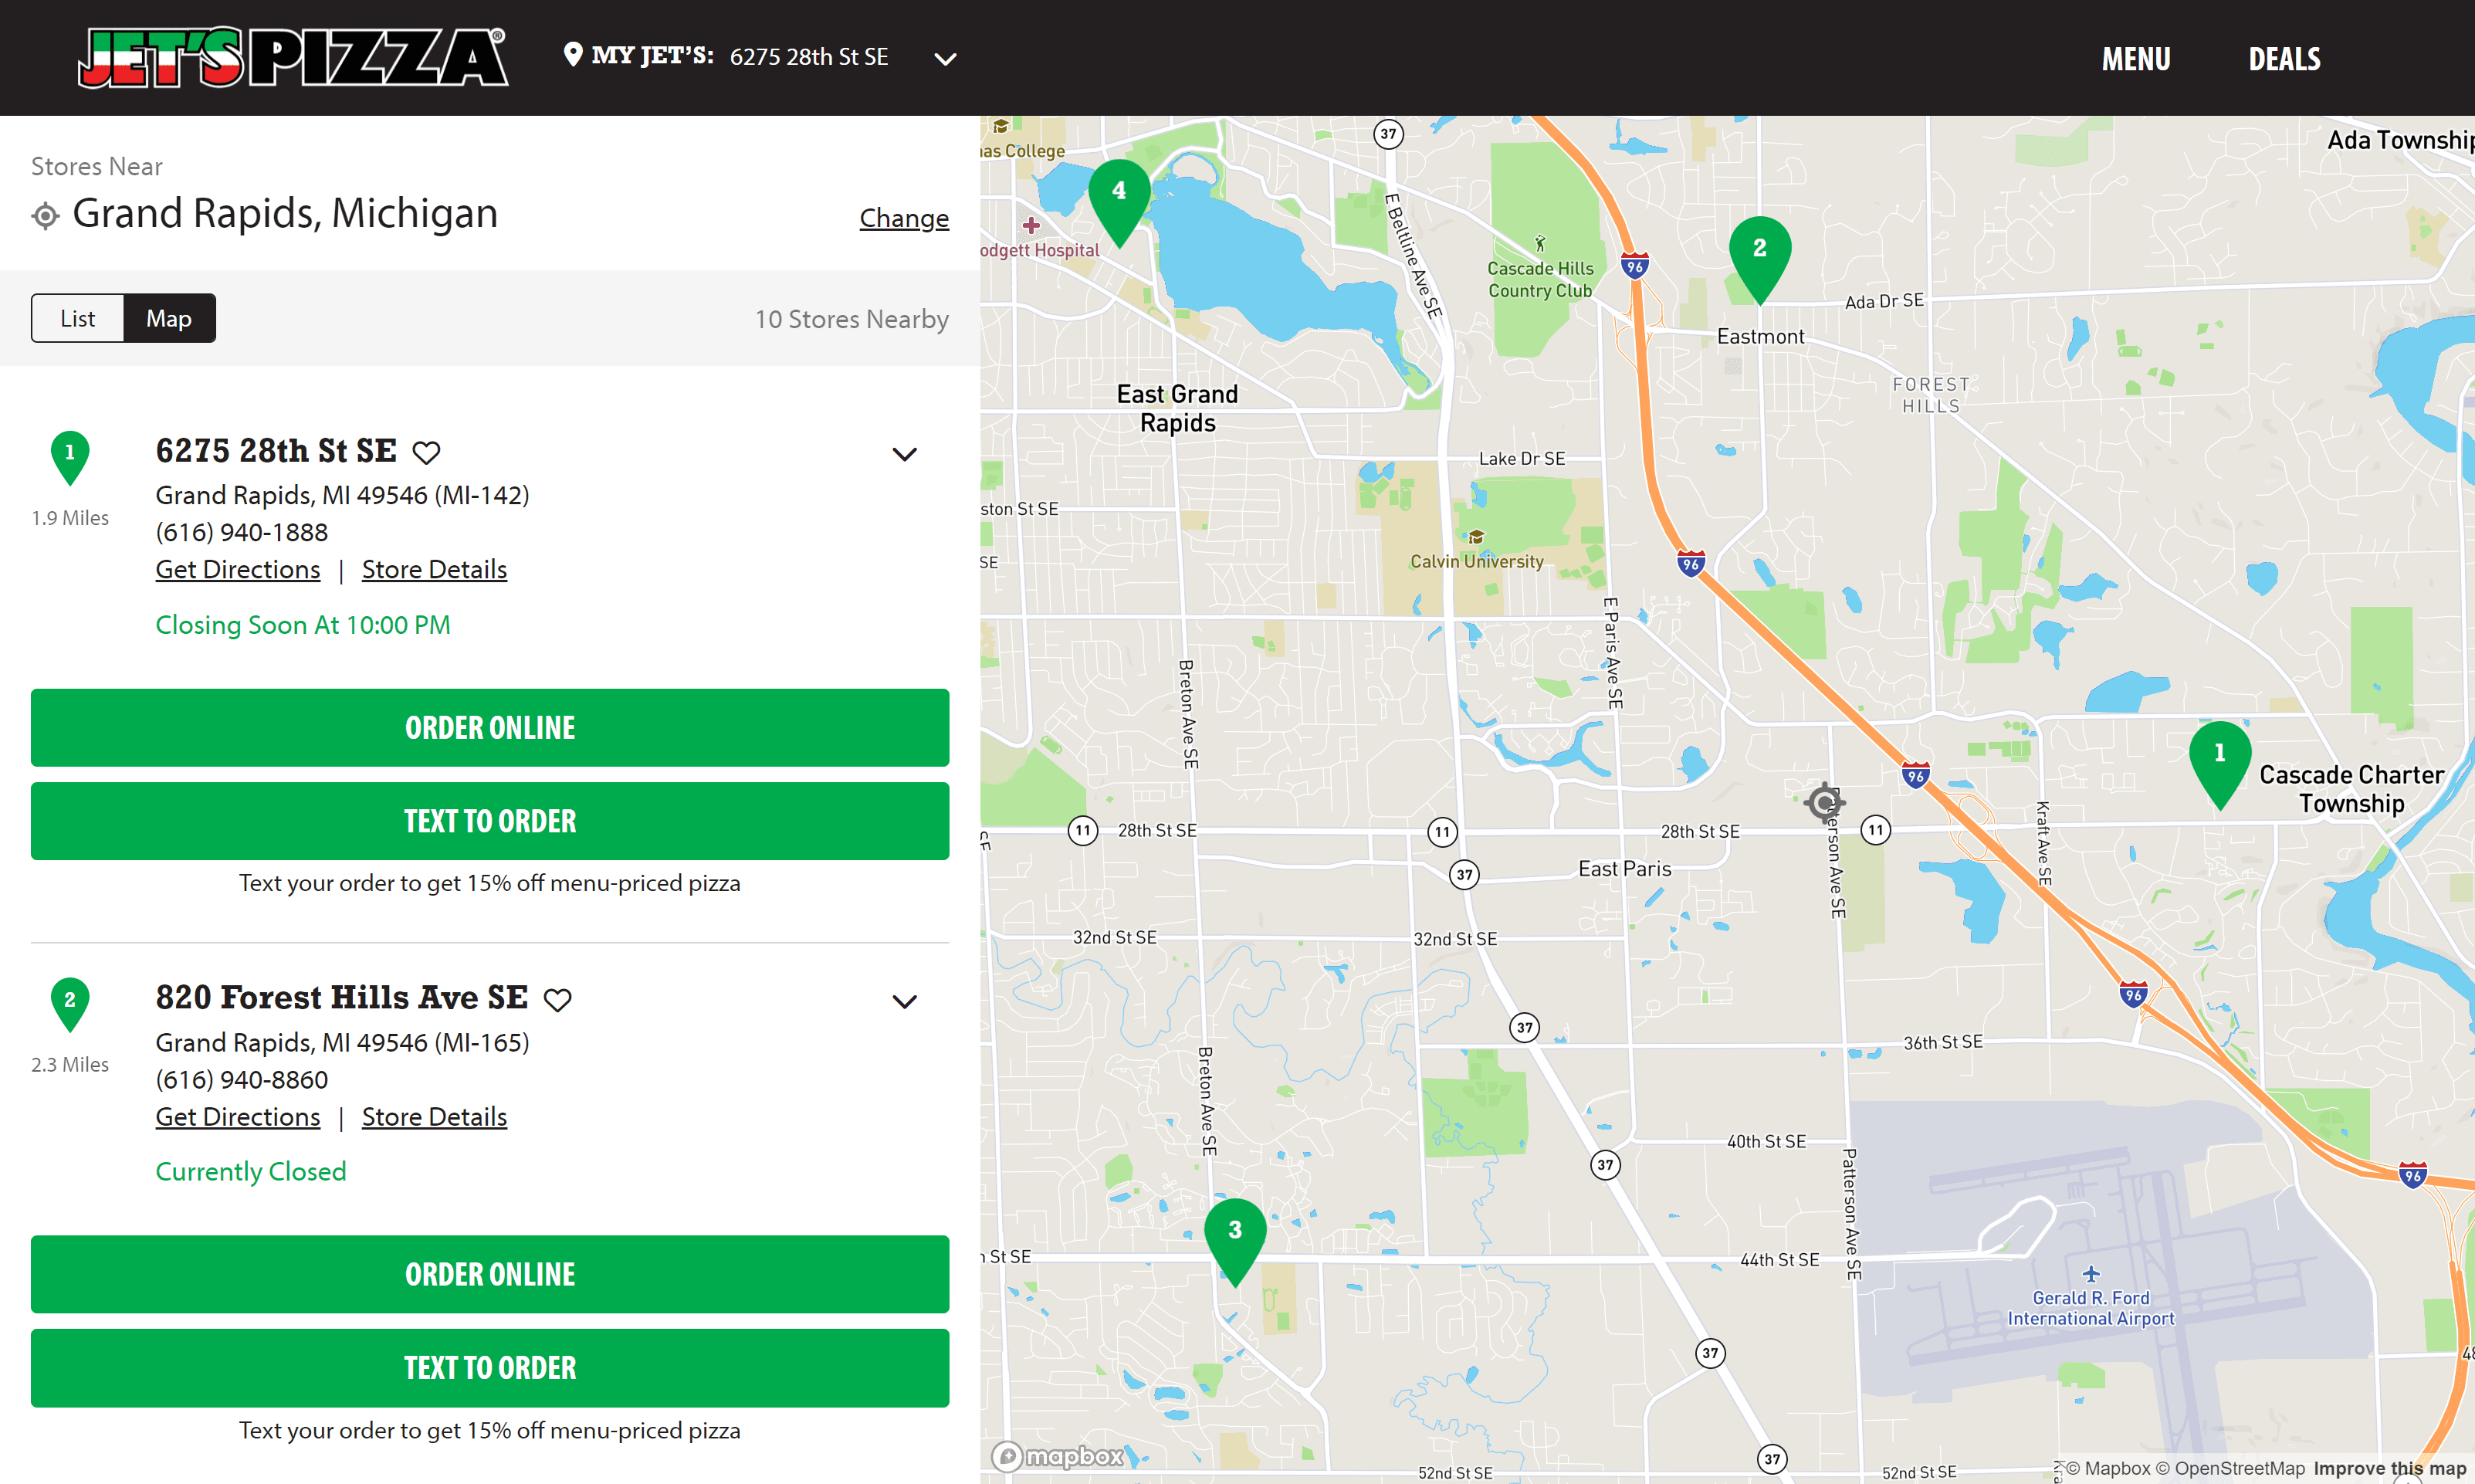
Task: Click 'Closing Soon At 10:00 PM' status
Action: (x=303, y=624)
